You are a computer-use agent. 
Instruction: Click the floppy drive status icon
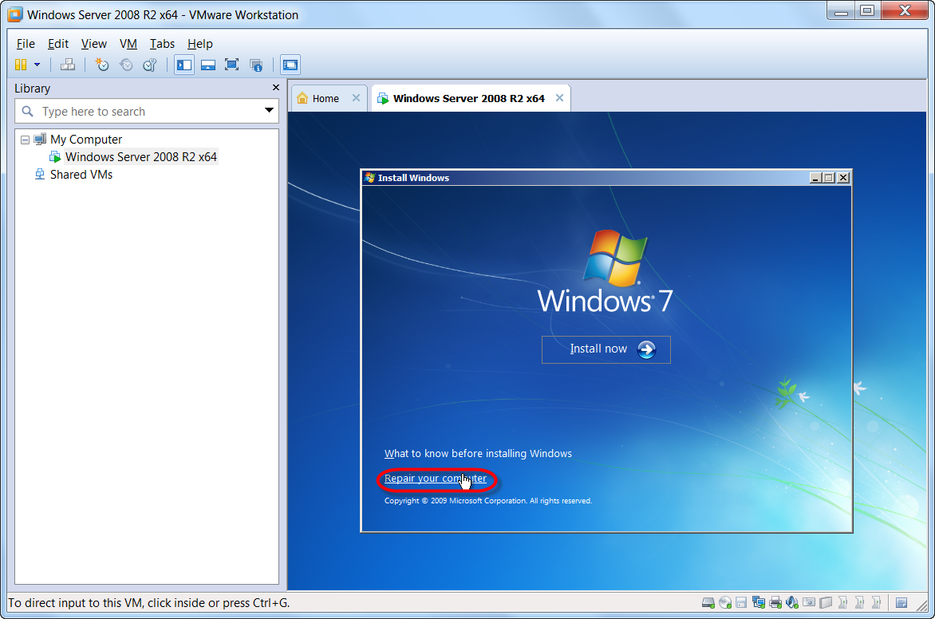tap(741, 603)
